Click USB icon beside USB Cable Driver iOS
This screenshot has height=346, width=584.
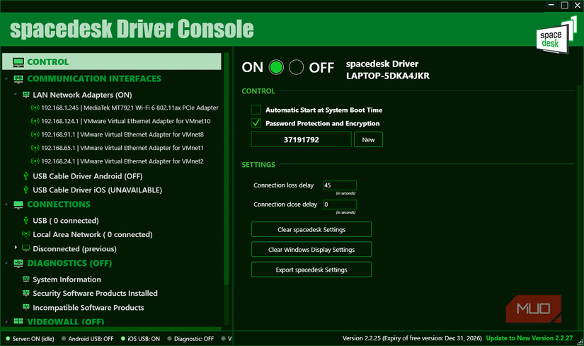coord(26,190)
